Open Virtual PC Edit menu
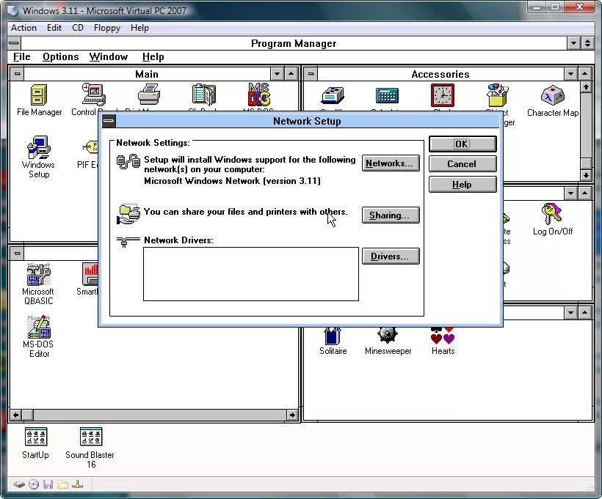This screenshot has height=499, width=602. (x=54, y=28)
